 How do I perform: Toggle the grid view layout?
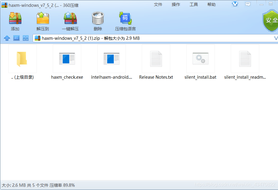tap(26, 38)
